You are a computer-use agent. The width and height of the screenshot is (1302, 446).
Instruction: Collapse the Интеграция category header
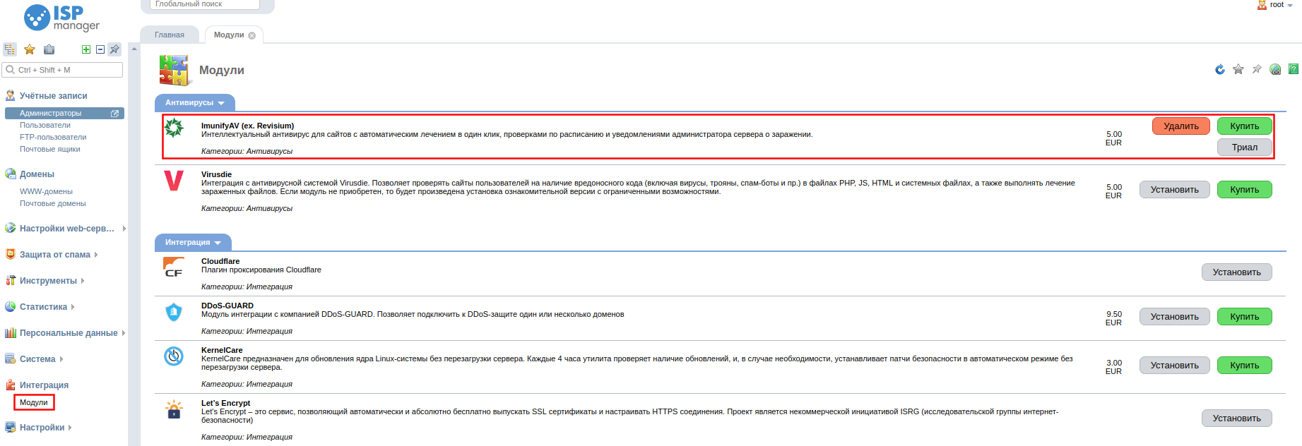tap(194, 243)
